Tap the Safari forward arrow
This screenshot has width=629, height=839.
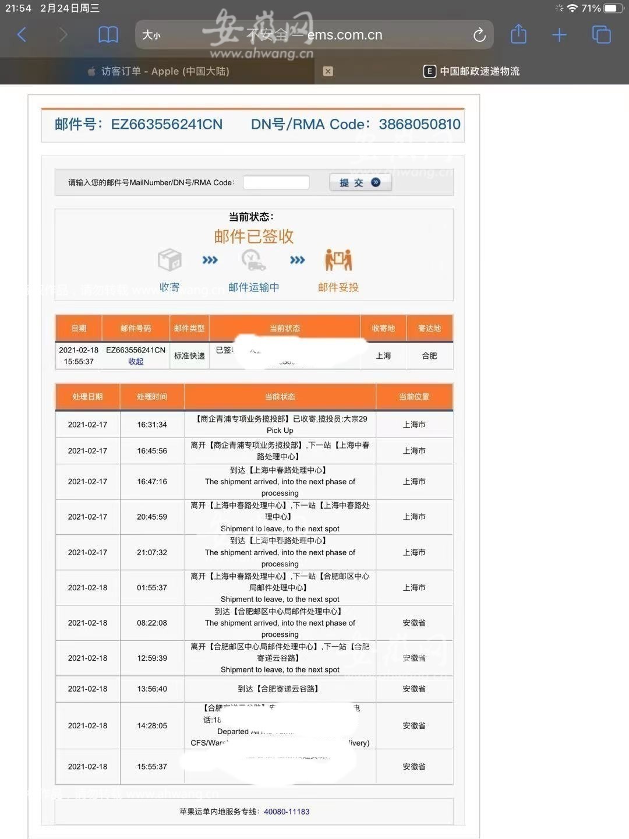click(63, 35)
